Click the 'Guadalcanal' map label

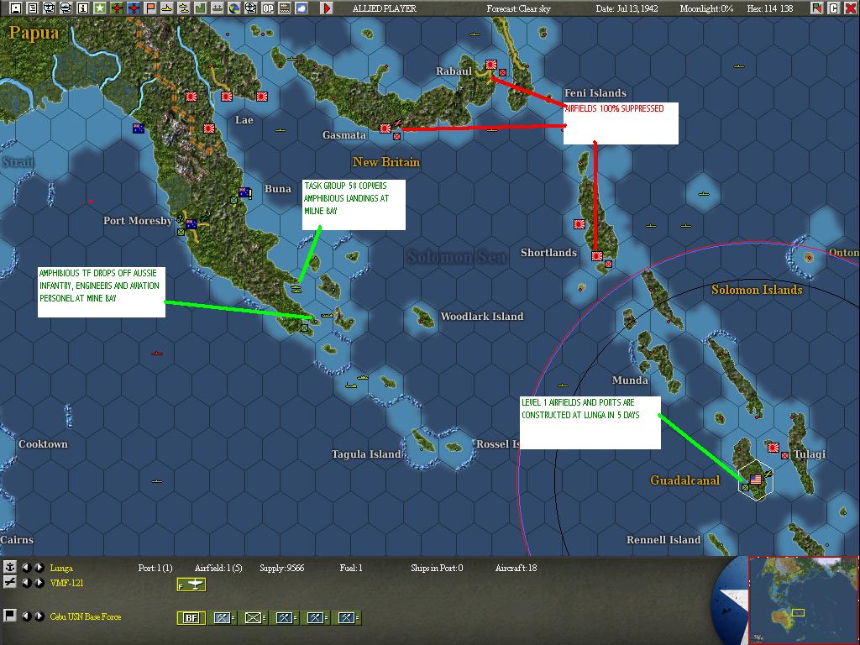(684, 480)
